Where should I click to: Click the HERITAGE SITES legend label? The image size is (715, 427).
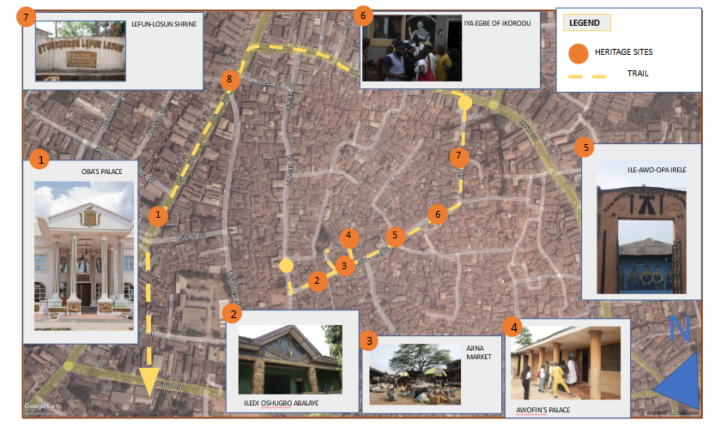(623, 52)
